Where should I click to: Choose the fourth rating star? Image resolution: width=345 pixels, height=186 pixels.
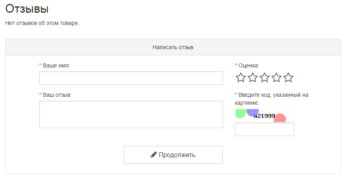tap(276, 78)
